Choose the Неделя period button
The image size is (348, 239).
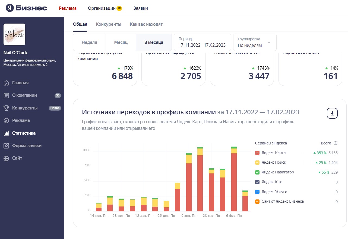pyautogui.click(x=89, y=42)
